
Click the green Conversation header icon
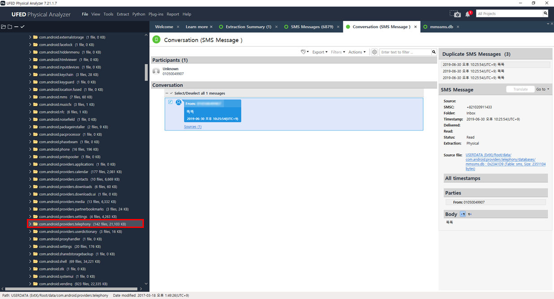[156, 40]
